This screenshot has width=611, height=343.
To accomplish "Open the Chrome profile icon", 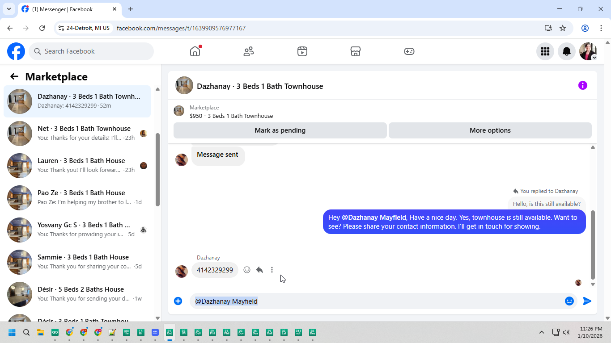I will point(585,28).
